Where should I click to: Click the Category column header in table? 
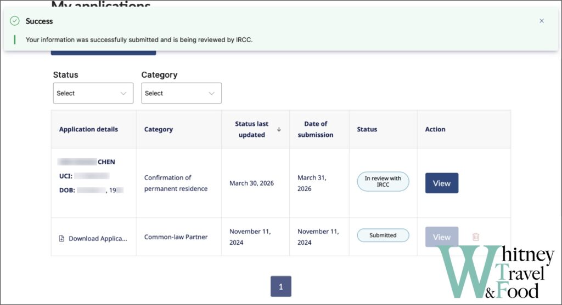click(x=159, y=129)
